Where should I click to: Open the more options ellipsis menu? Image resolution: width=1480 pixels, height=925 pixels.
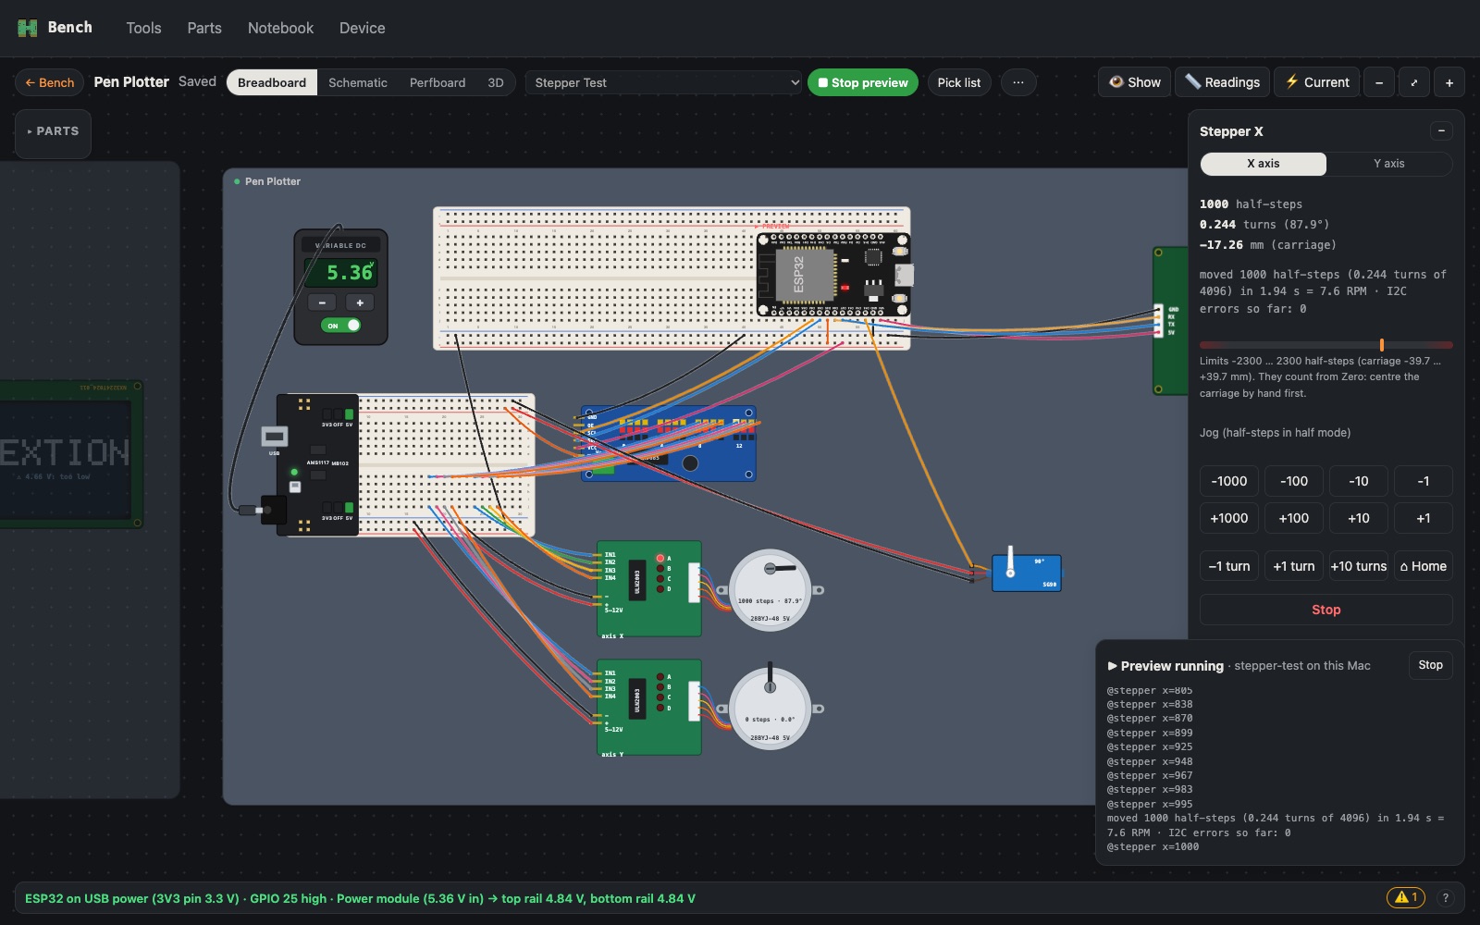(x=1018, y=82)
